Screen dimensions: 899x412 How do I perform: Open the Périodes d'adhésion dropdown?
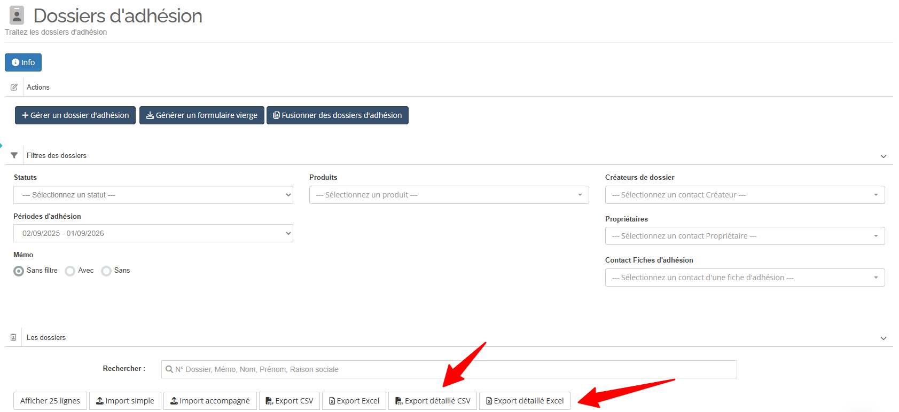pos(153,233)
